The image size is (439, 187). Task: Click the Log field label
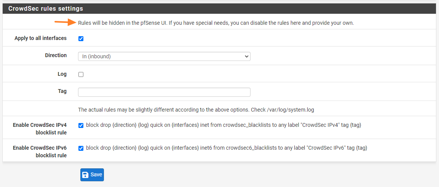pos(62,74)
